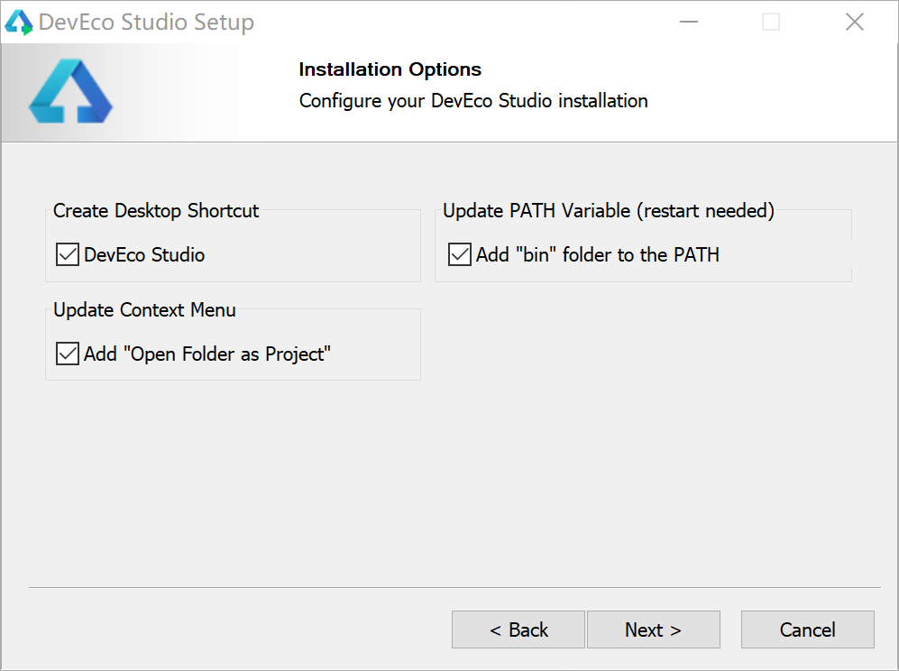Toggle the Add "bin" folder to PATH checkbox
Viewport: 899px width, 671px height.
click(460, 255)
